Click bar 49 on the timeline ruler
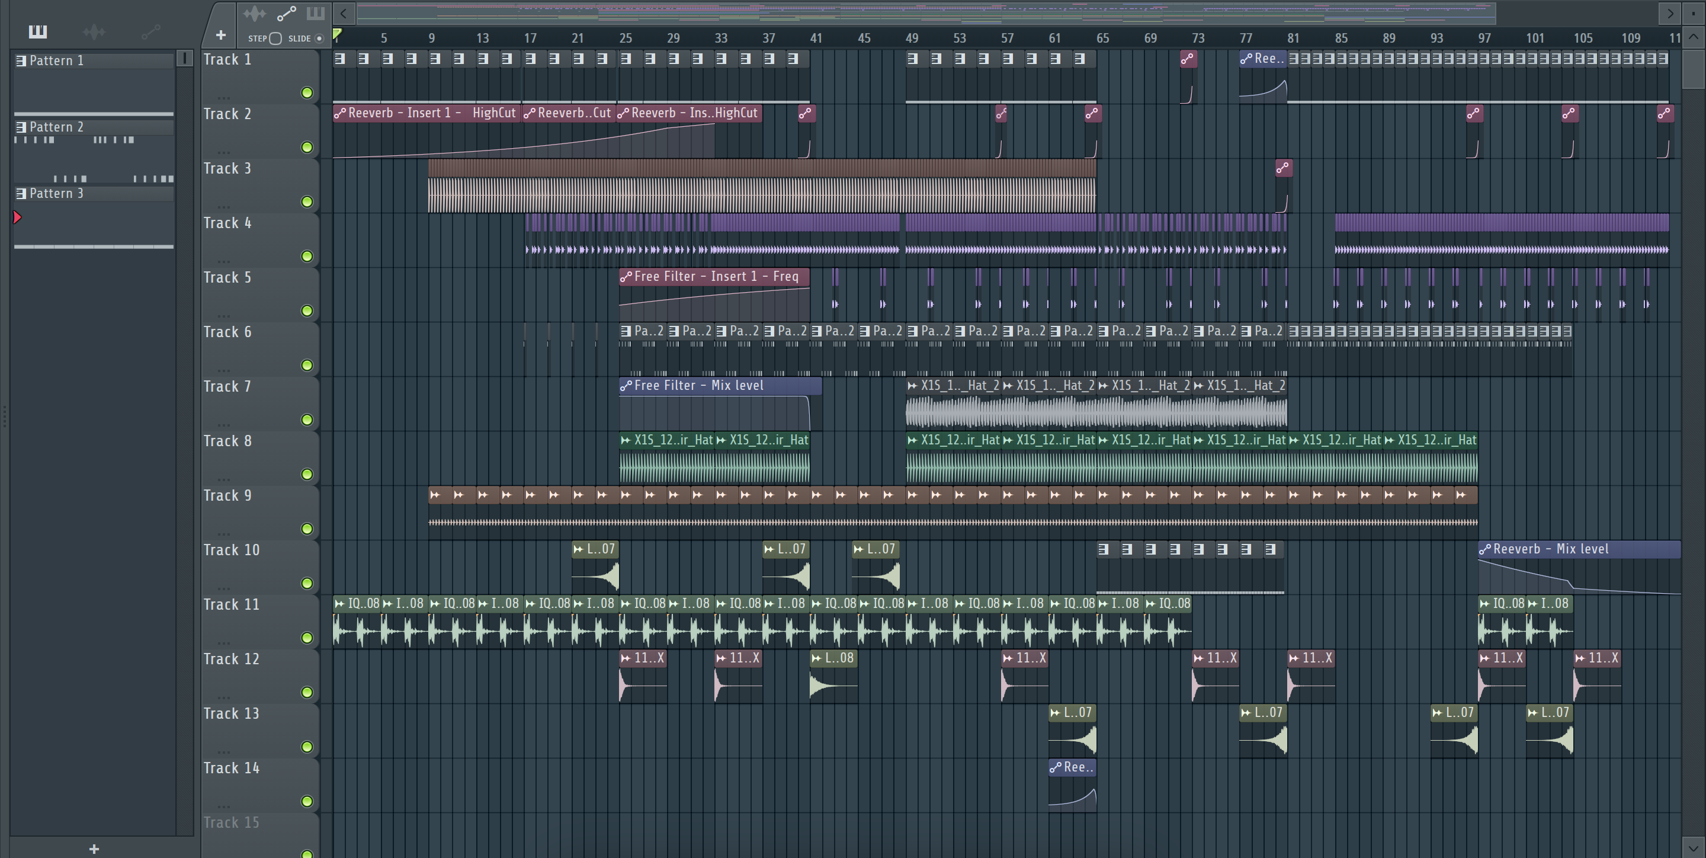This screenshot has width=1706, height=858. (x=912, y=39)
